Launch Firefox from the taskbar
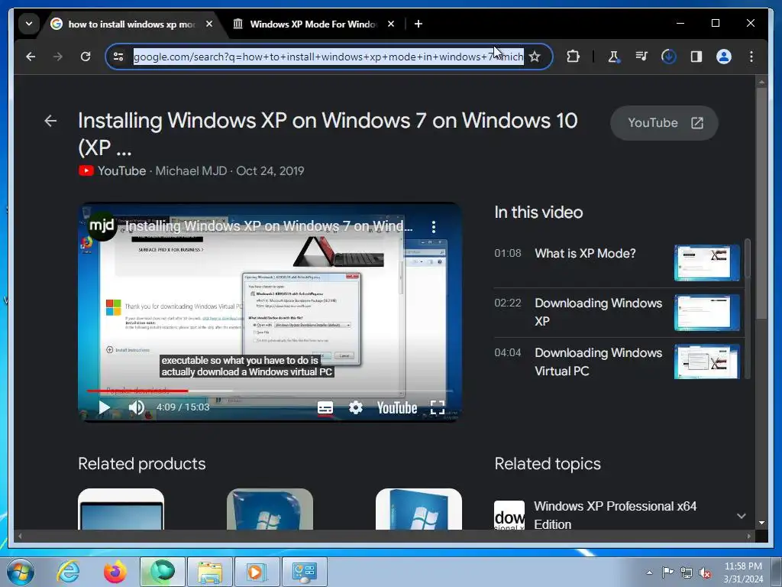Viewport: 782px width, 587px height. (x=115, y=572)
